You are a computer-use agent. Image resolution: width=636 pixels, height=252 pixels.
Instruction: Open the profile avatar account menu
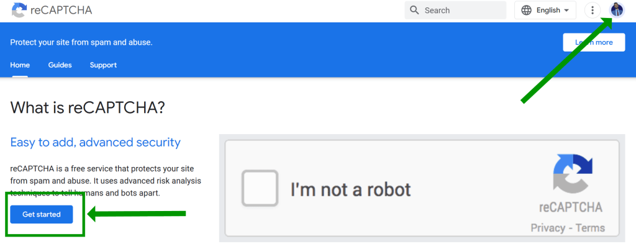(x=617, y=10)
